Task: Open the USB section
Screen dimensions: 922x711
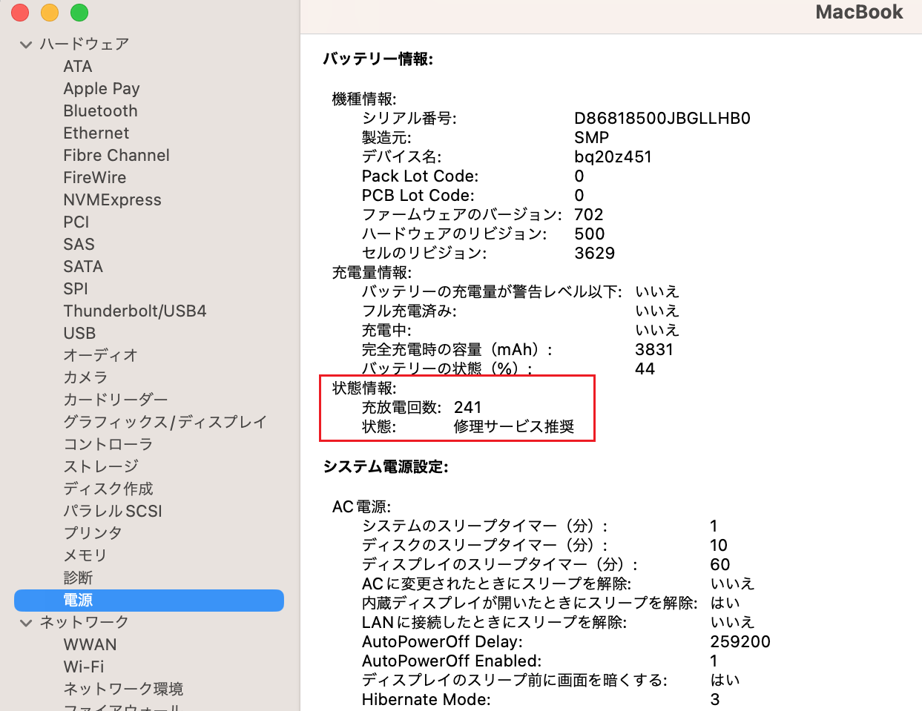Action: click(x=79, y=333)
